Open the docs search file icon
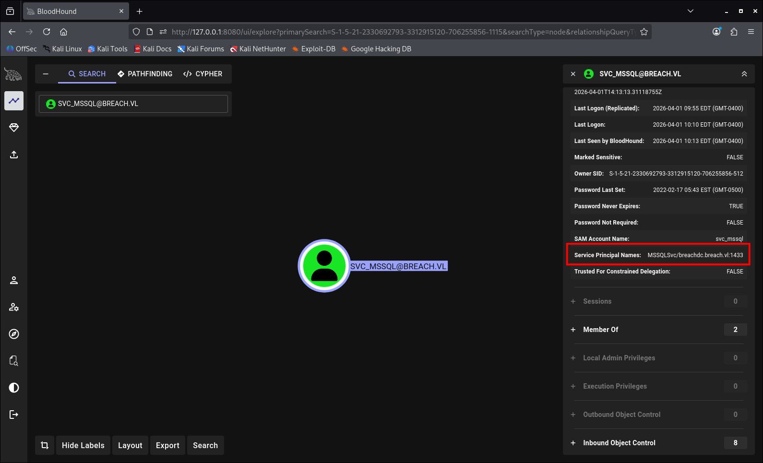Viewport: 763px width, 463px height. [14, 361]
